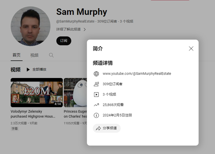Switch to the 首页 tab

(x=16, y=55)
